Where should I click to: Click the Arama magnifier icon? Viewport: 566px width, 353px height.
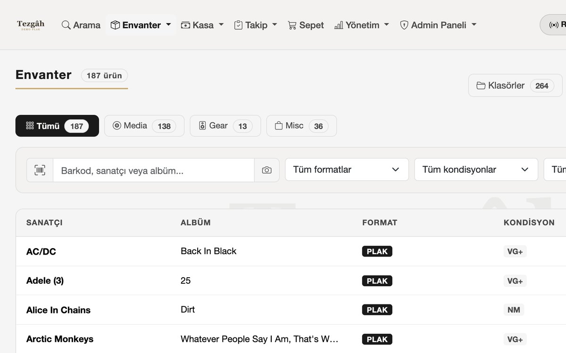66,25
